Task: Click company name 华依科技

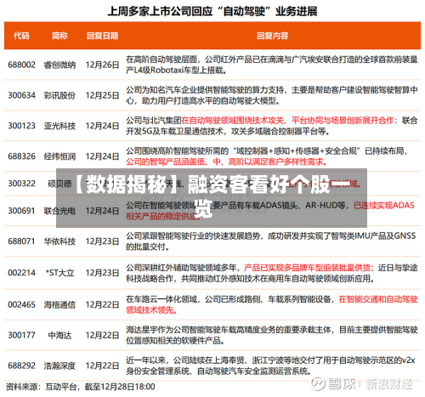Action: (59, 241)
